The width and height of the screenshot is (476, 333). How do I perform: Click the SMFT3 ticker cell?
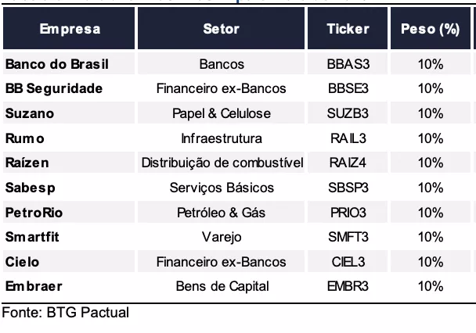(x=348, y=237)
